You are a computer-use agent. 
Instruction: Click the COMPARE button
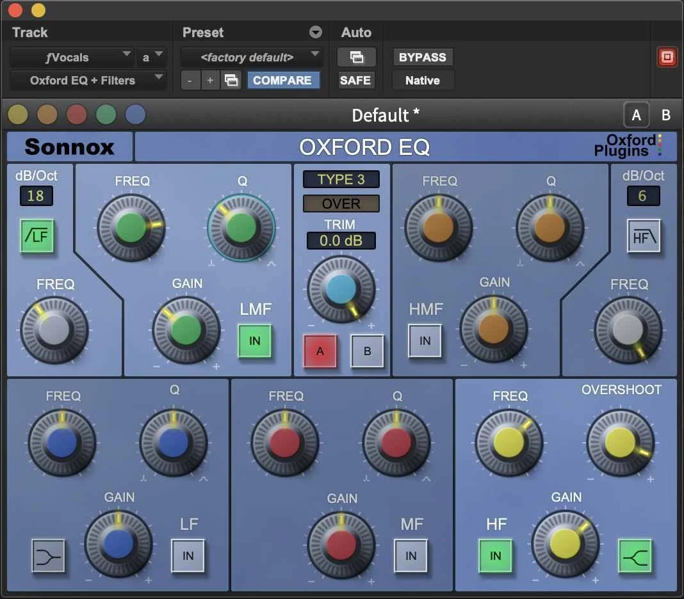[x=282, y=80]
